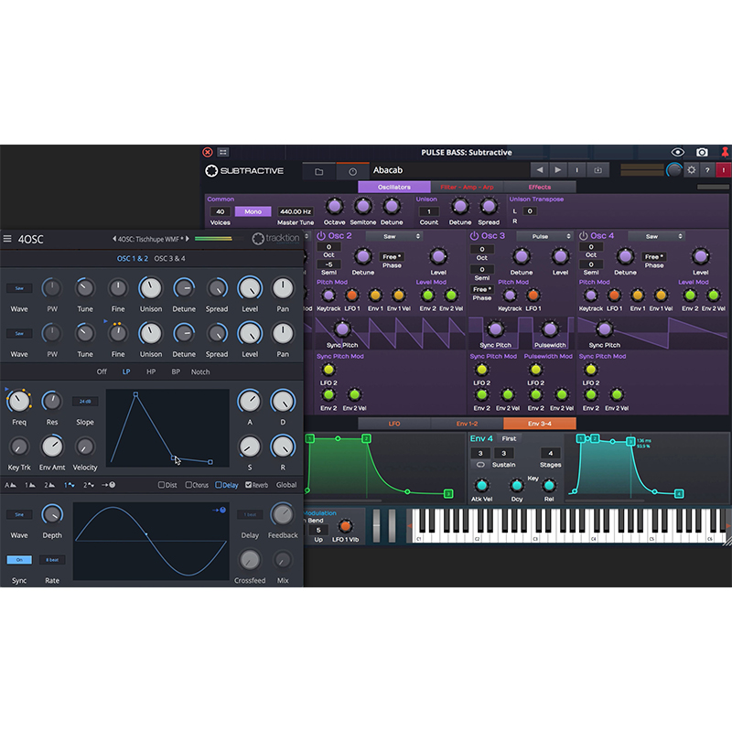Screen dimensions: 732x732
Task: Open Global settings in 4OSC
Action: pos(286,485)
